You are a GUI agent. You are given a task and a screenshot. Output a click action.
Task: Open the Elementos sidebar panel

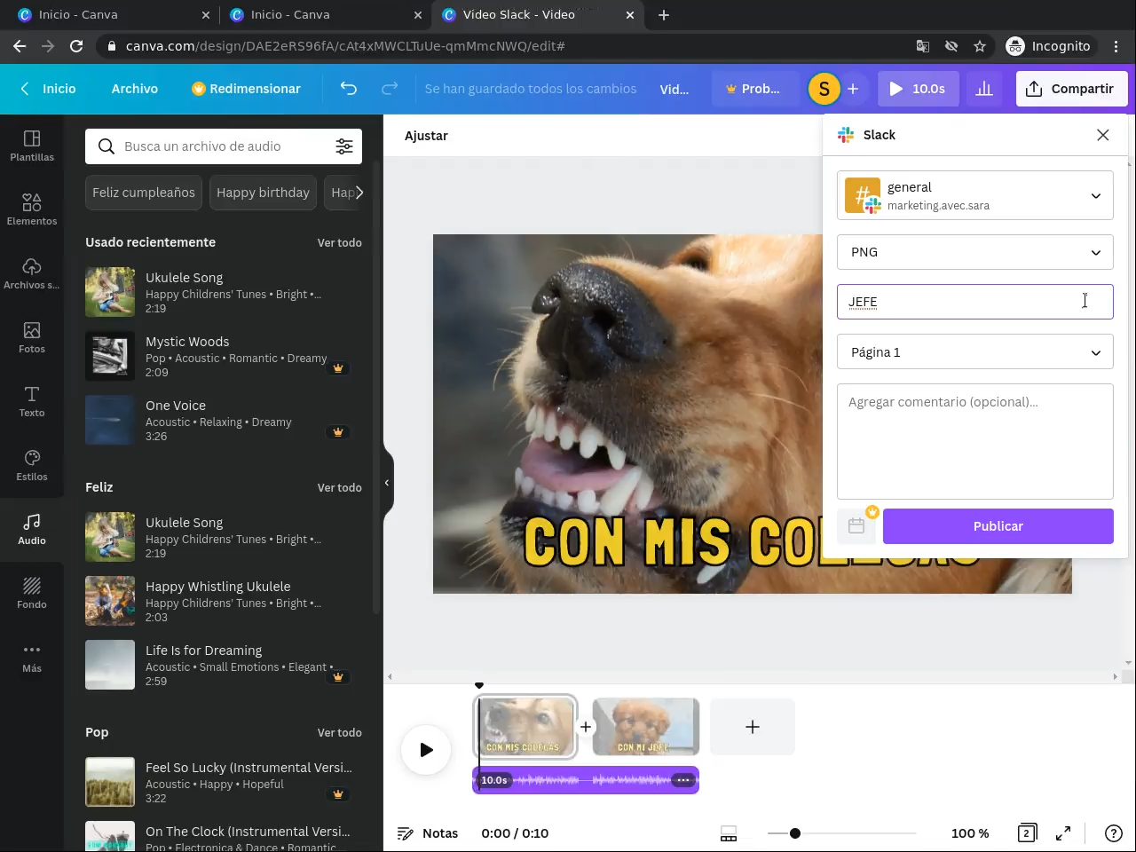click(x=32, y=209)
